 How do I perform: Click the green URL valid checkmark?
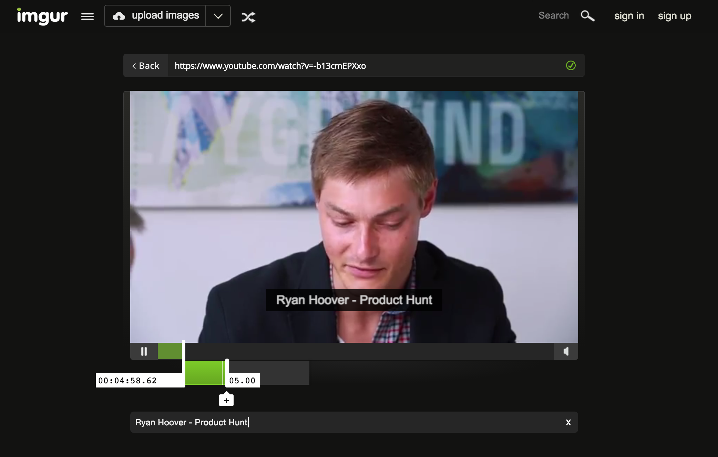click(x=571, y=65)
